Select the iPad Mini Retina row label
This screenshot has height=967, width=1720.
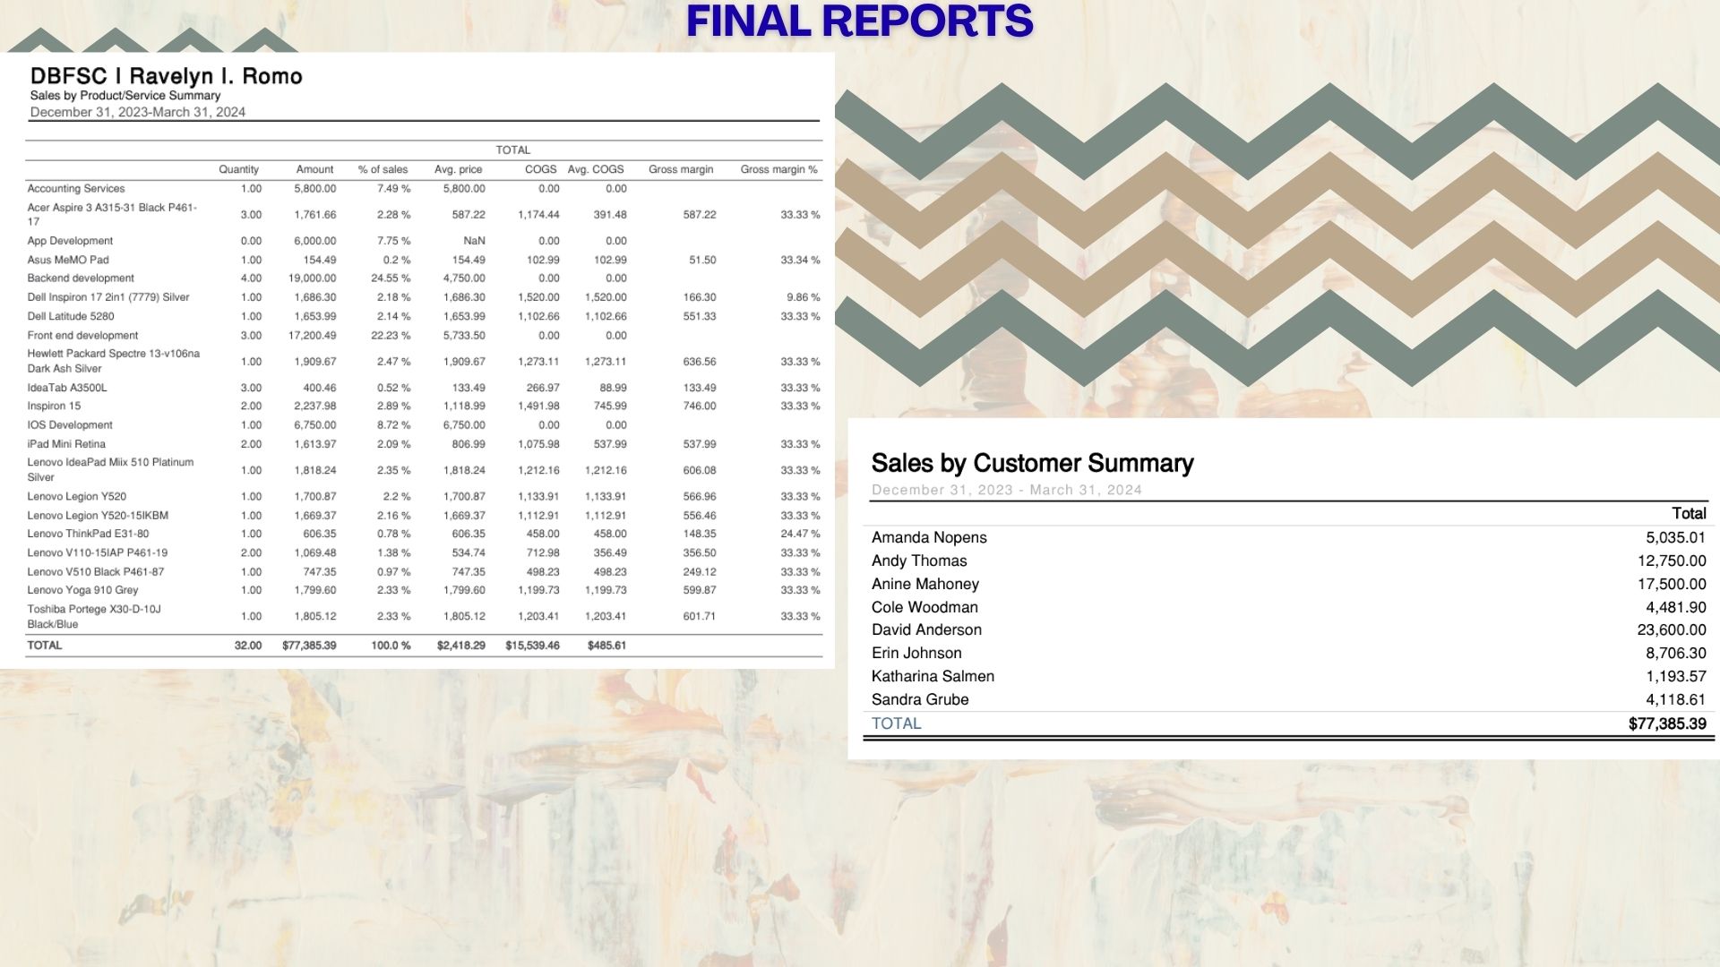point(66,444)
